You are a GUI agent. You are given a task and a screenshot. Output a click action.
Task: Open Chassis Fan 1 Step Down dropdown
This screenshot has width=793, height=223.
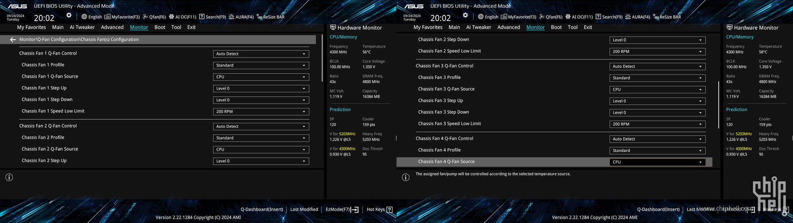click(261, 100)
